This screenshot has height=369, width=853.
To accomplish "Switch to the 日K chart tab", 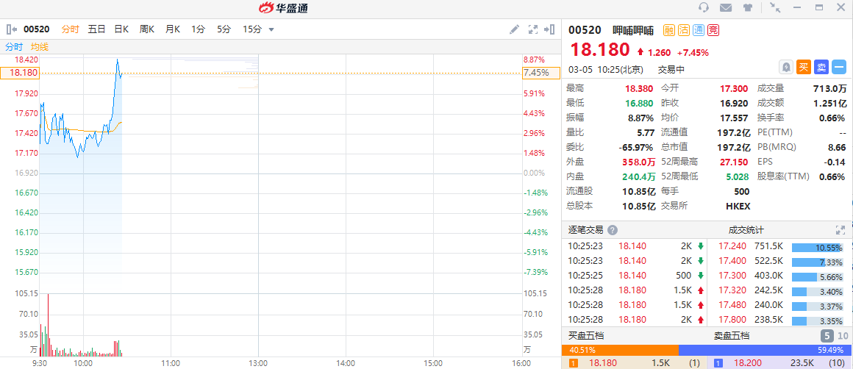I will pos(121,29).
